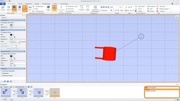Screen dimensions: 180x101
Task: Click the Сброс reset icon
Action: click(19, 8)
